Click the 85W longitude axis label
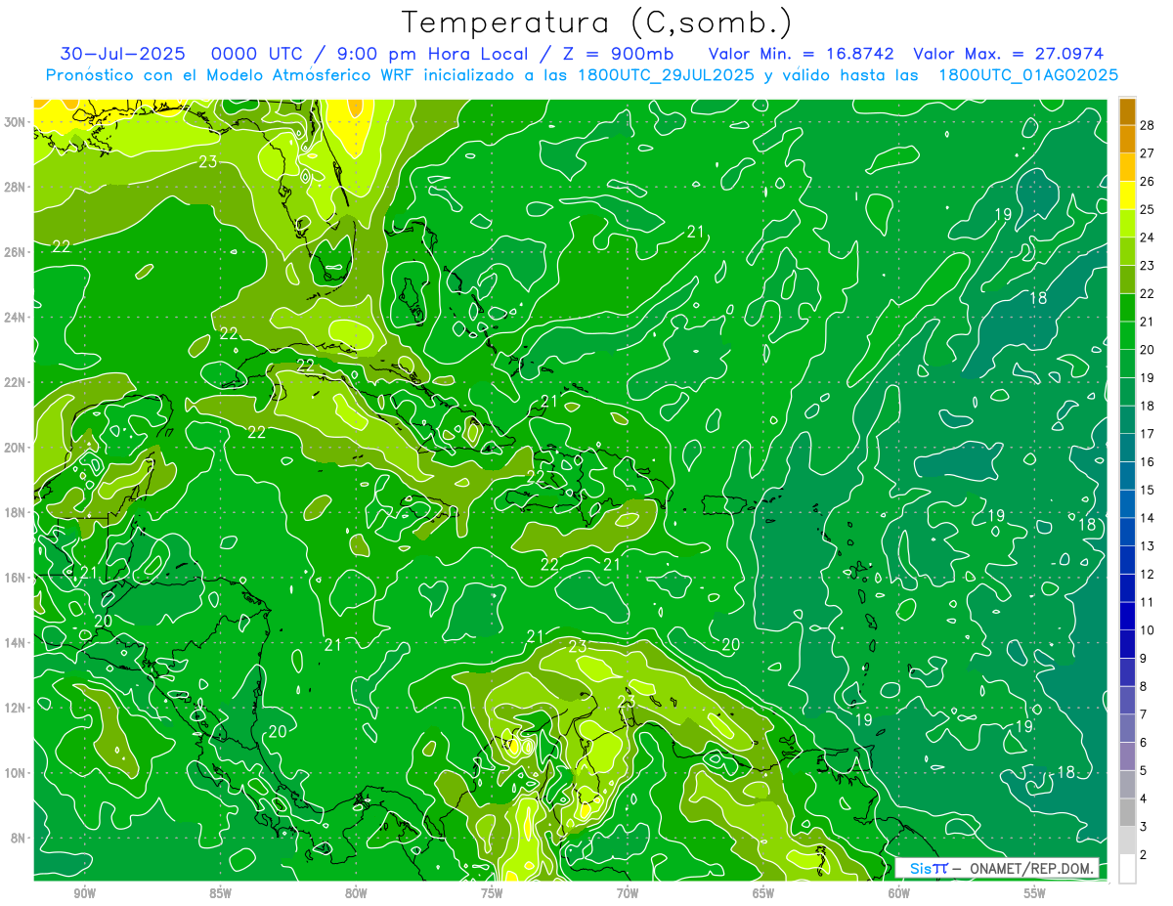This screenshot has width=1173, height=906. pos(221,893)
